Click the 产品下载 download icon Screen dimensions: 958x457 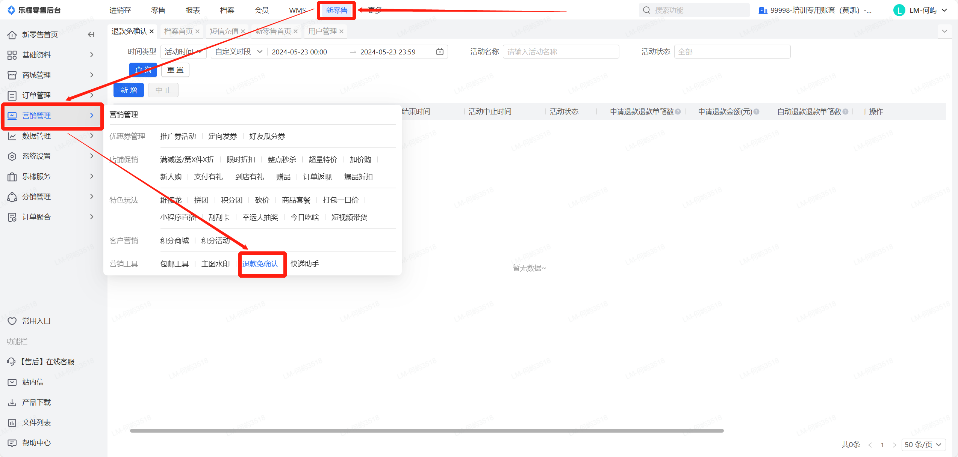[12, 402]
